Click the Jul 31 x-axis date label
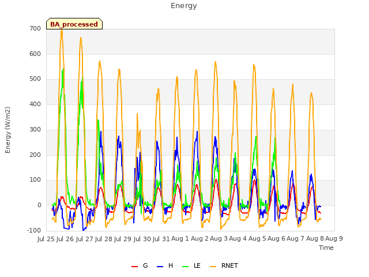Screen dimensions: 369x277 (x=161, y=239)
